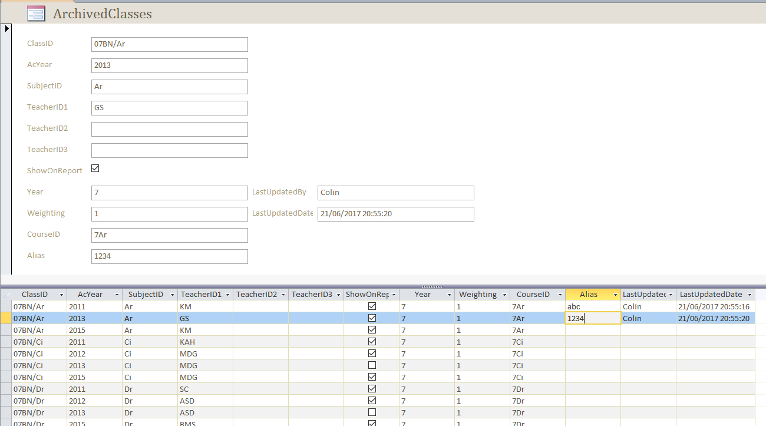
Task: Toggle the ShowOnReport checkbox in the form
Action: point(95,169)
